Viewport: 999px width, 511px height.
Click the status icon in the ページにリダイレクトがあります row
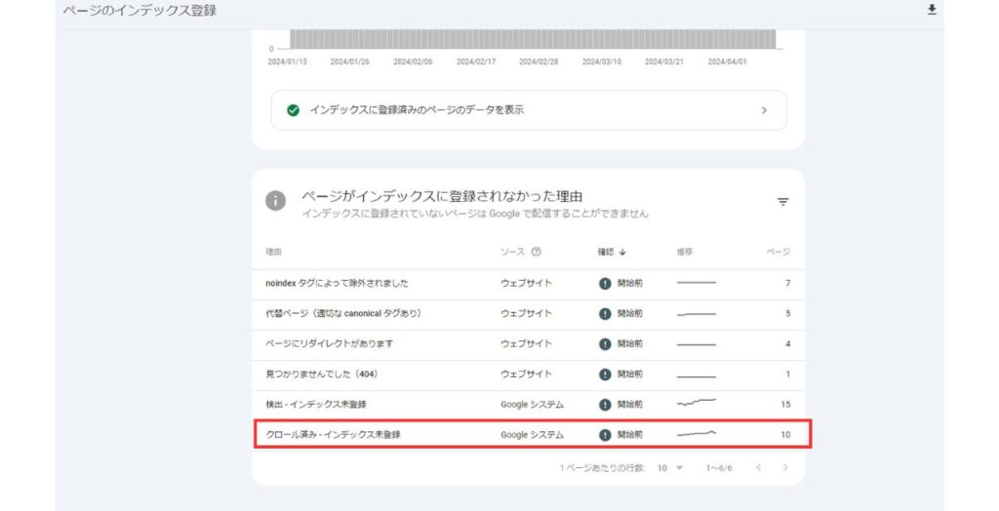click(x=605, y=344)
